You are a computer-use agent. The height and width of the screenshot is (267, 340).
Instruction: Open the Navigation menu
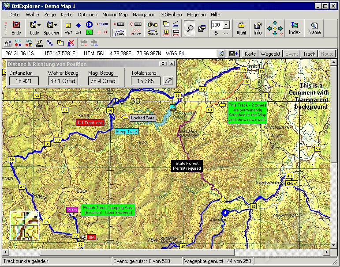click(x=144, y=14)
